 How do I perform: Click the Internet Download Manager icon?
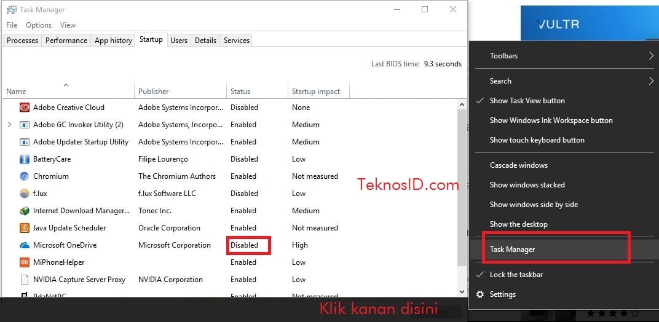[x=25, y=211]
